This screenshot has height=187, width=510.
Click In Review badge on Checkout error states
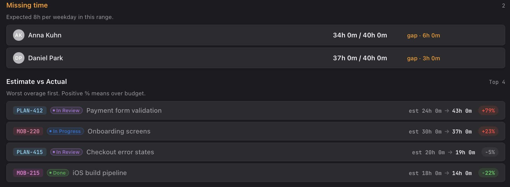pos(66,152)
